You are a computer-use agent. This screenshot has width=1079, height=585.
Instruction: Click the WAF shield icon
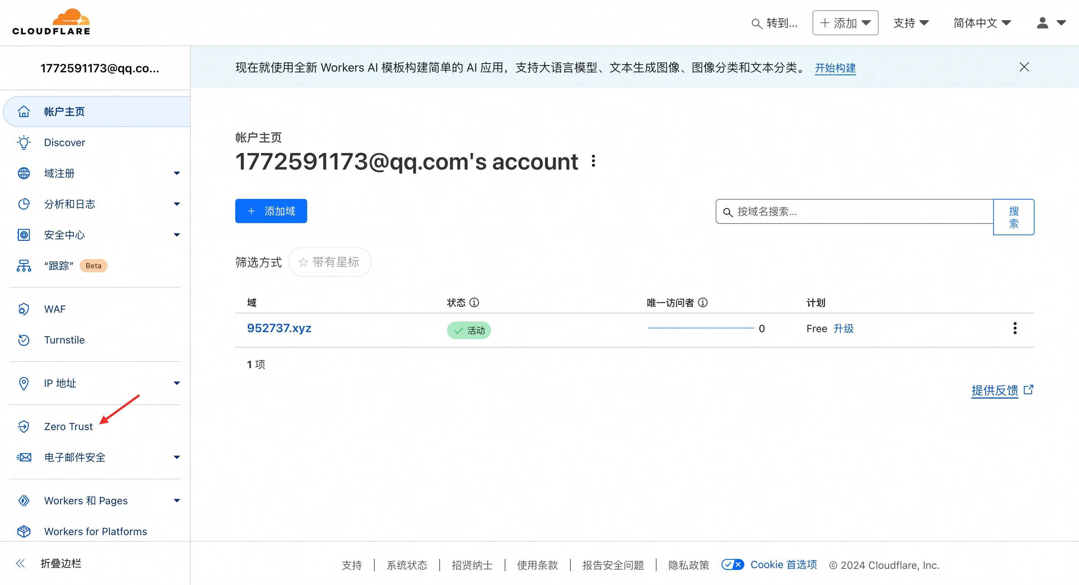[24, 309]
